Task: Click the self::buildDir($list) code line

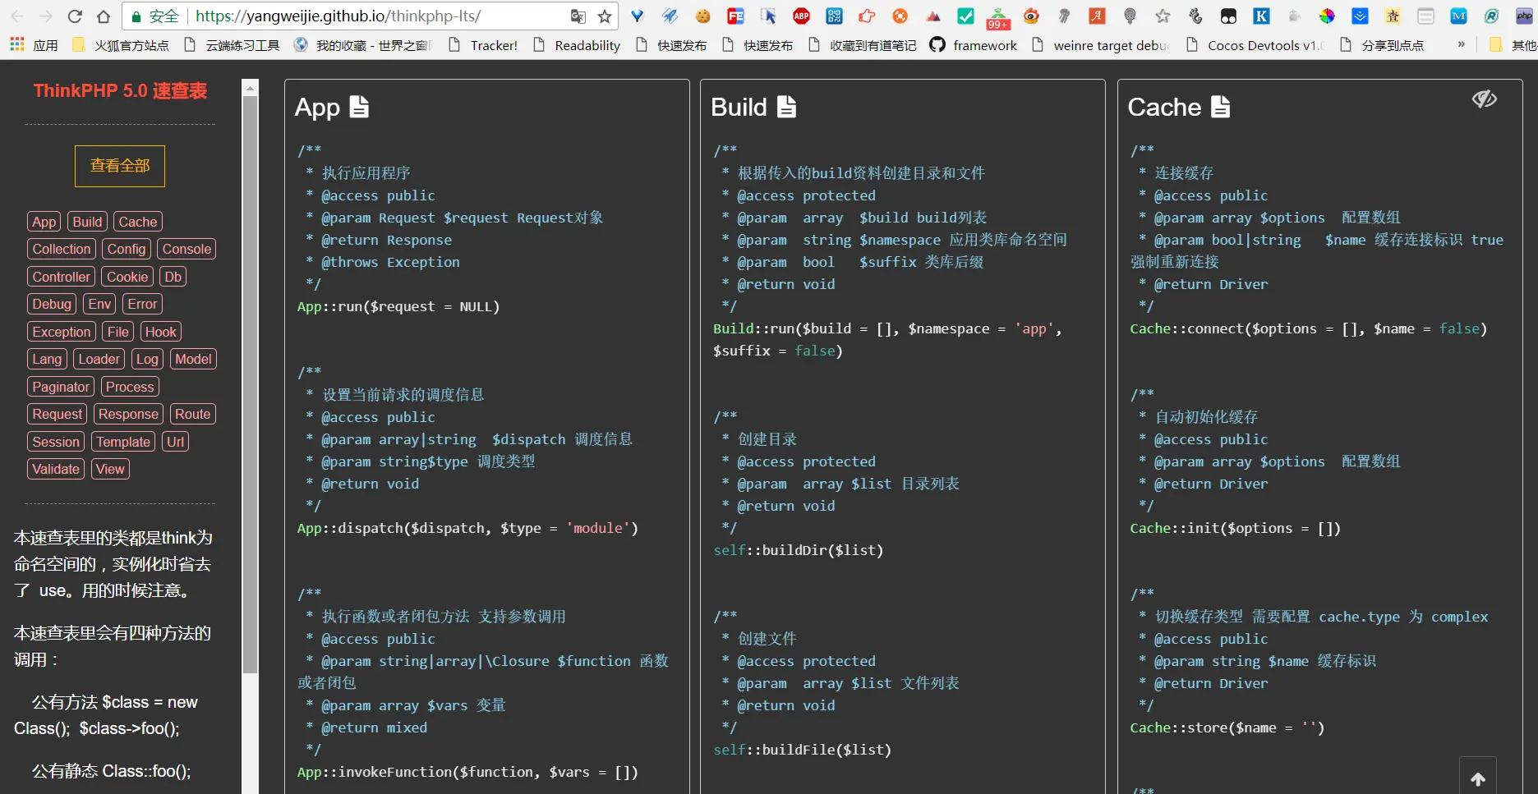Action: click(798, 550)
